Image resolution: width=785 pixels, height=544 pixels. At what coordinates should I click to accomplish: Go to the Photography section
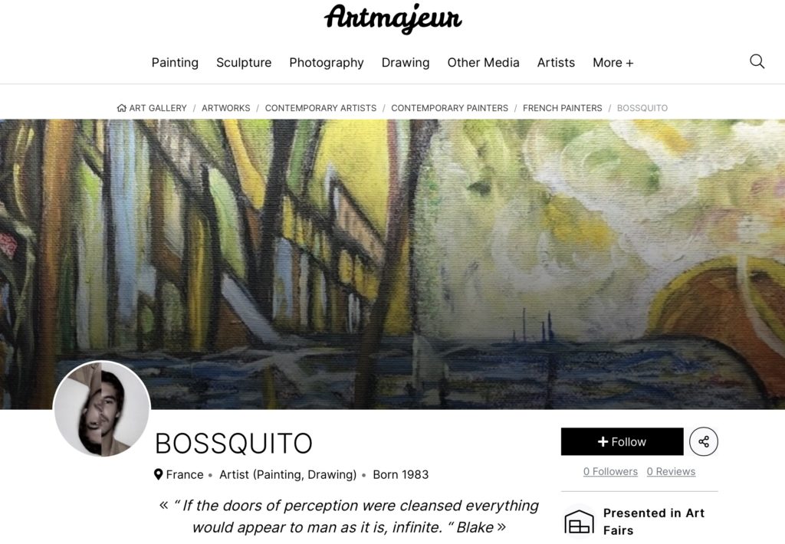(x=327, y=63)
